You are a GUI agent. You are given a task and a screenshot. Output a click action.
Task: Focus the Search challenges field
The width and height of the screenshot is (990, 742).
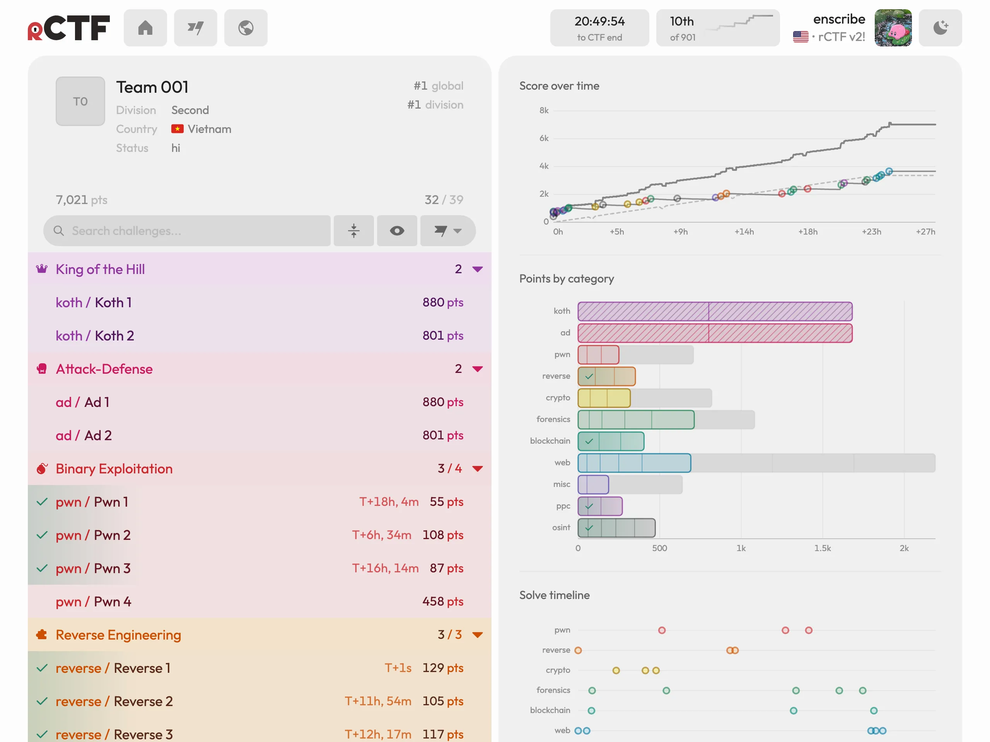tap(187, 231)
